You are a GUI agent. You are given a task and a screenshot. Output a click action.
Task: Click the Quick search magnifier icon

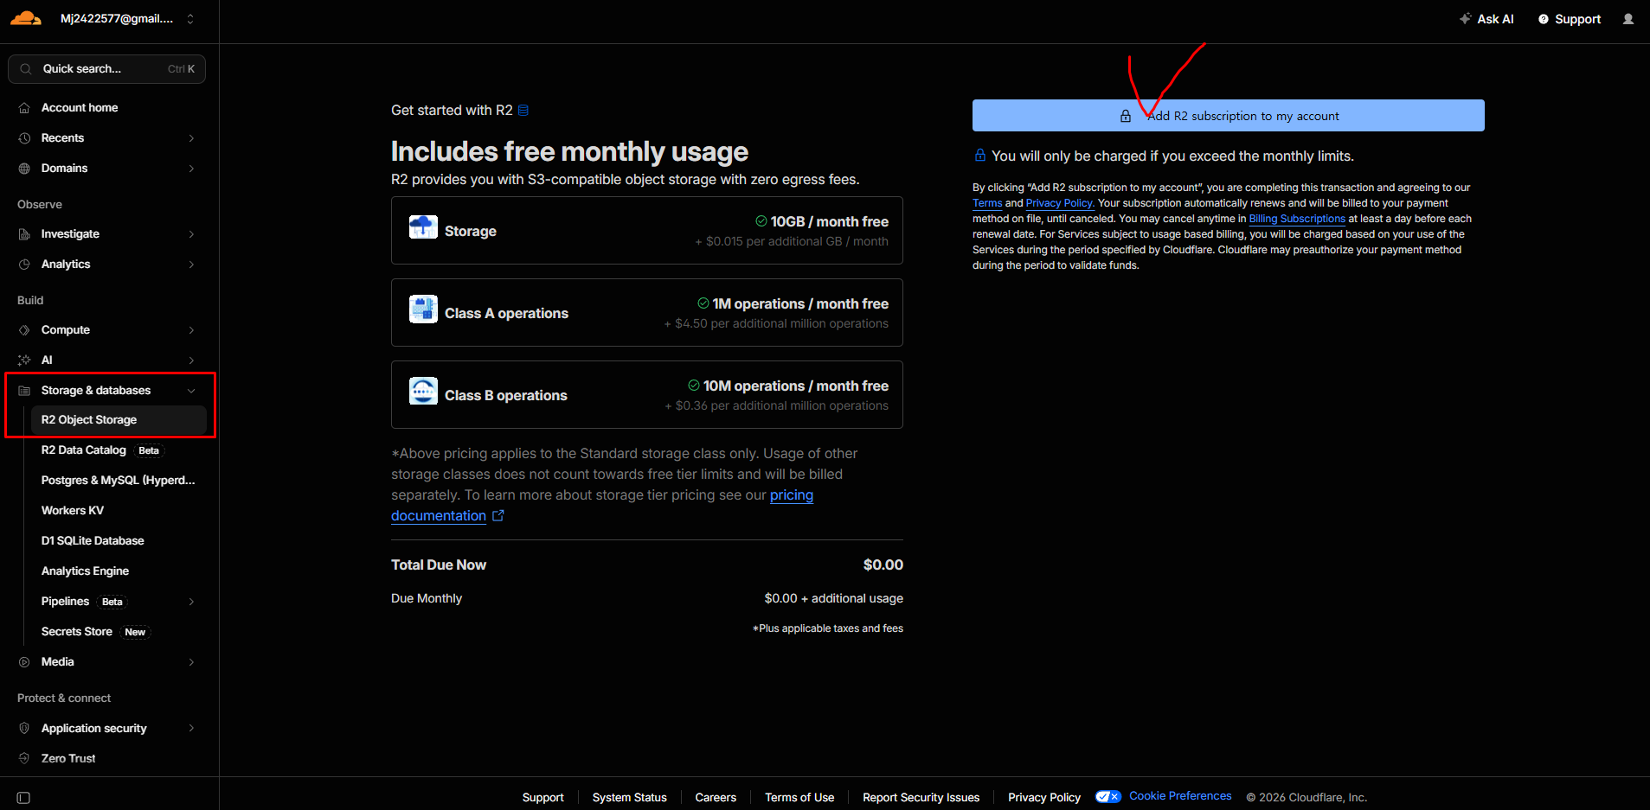pos(26,69)
